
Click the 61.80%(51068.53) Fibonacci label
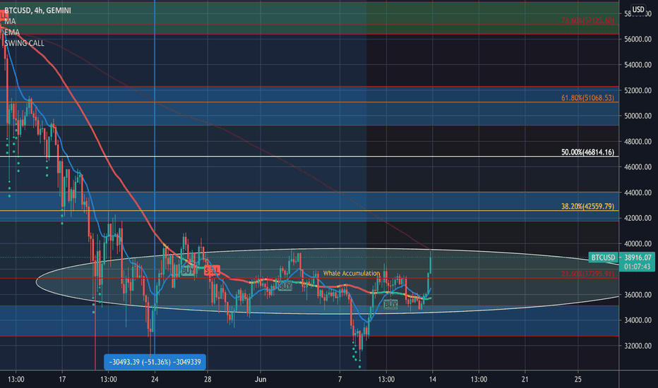tap(587, 98)
